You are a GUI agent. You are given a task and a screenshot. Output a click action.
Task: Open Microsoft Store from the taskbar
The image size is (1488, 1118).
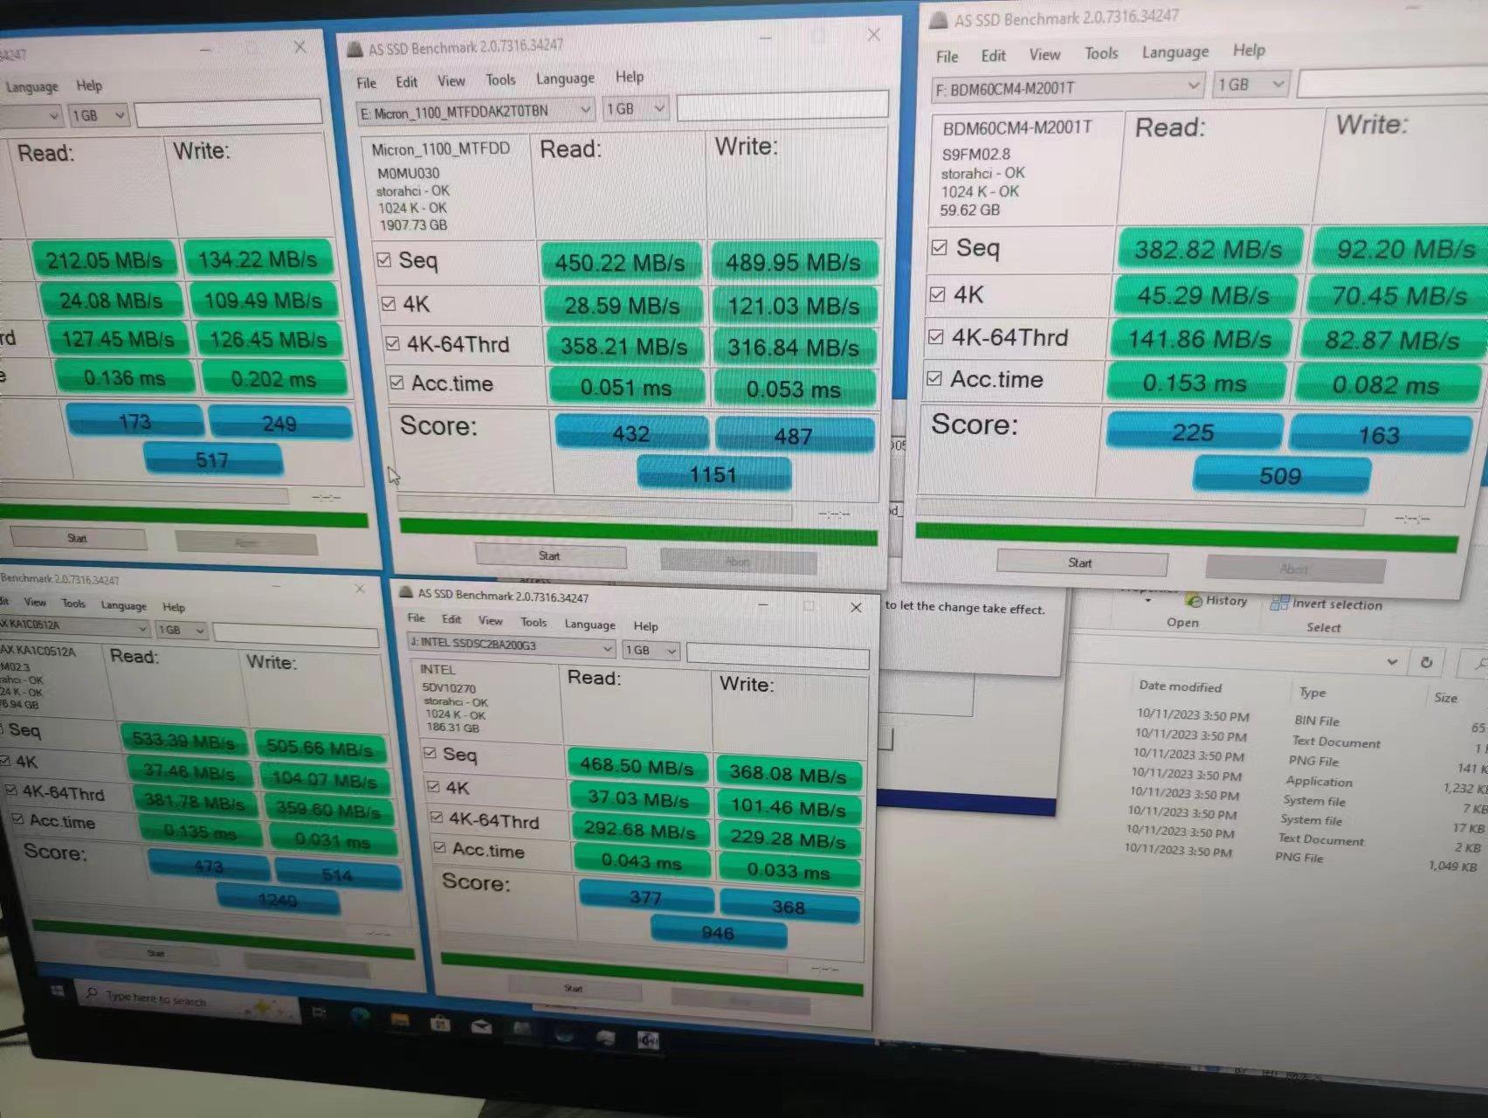440,1024
